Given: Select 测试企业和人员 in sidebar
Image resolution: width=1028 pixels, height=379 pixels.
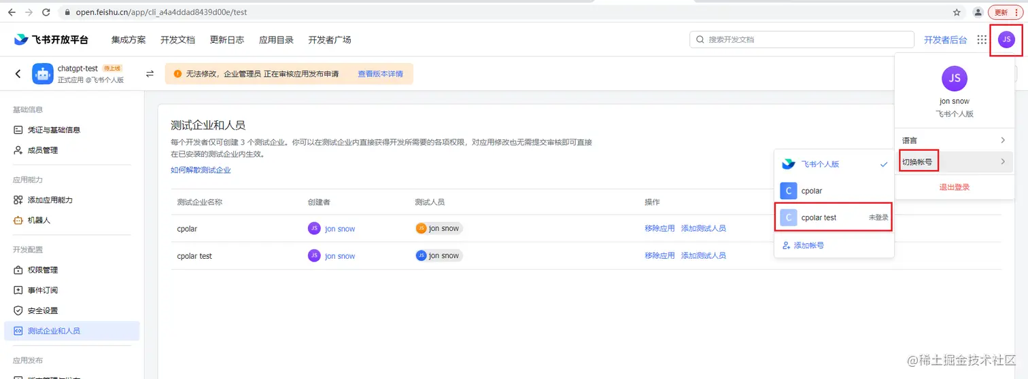Looking at the screenshot, I should pos(72,331).
